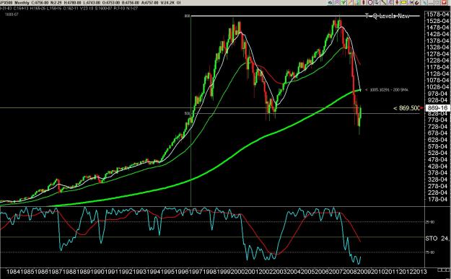This screenshot has height=279, width=451.
Task: Click the green figure toolbar icon
Action: pyautogui.click(x=343, y=3)
